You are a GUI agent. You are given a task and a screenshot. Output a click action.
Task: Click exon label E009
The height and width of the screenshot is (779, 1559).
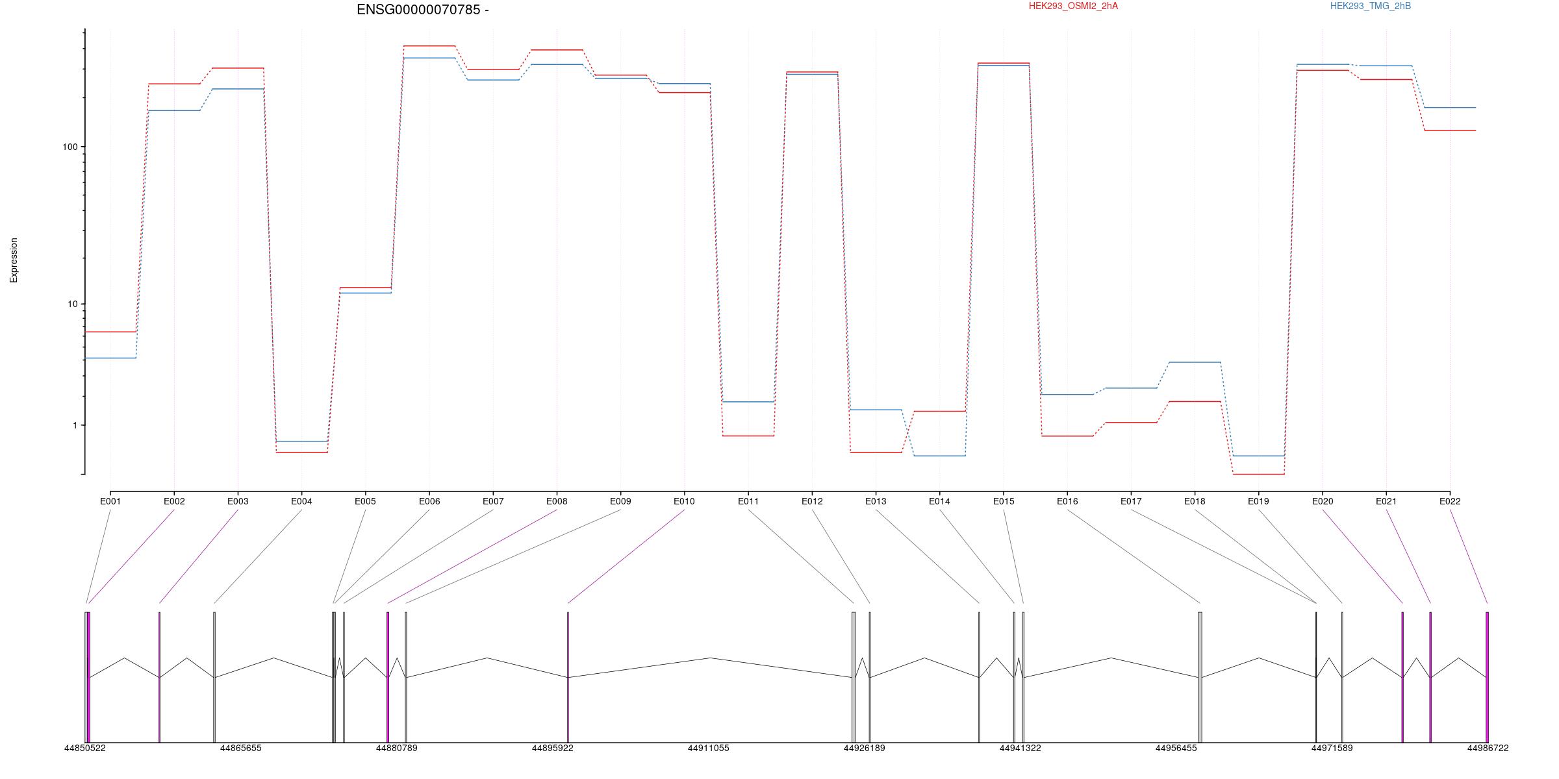(x=620, y=501)
